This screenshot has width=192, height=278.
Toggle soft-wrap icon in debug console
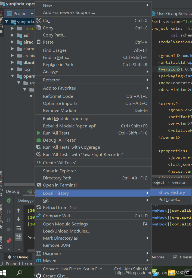pyautogui.click(x=18, y=228)
